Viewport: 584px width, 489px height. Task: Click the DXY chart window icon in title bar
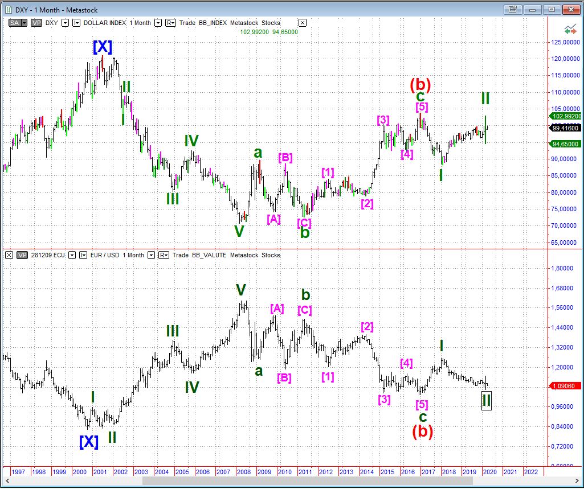(8, 10)
